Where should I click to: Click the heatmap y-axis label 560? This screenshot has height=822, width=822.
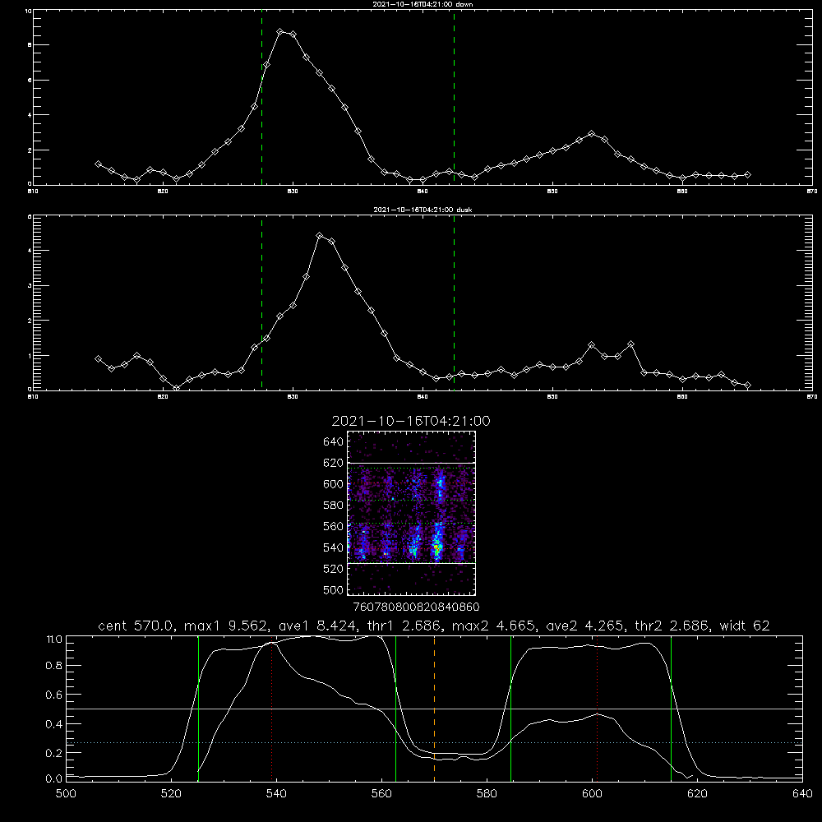tap(333, 526)
